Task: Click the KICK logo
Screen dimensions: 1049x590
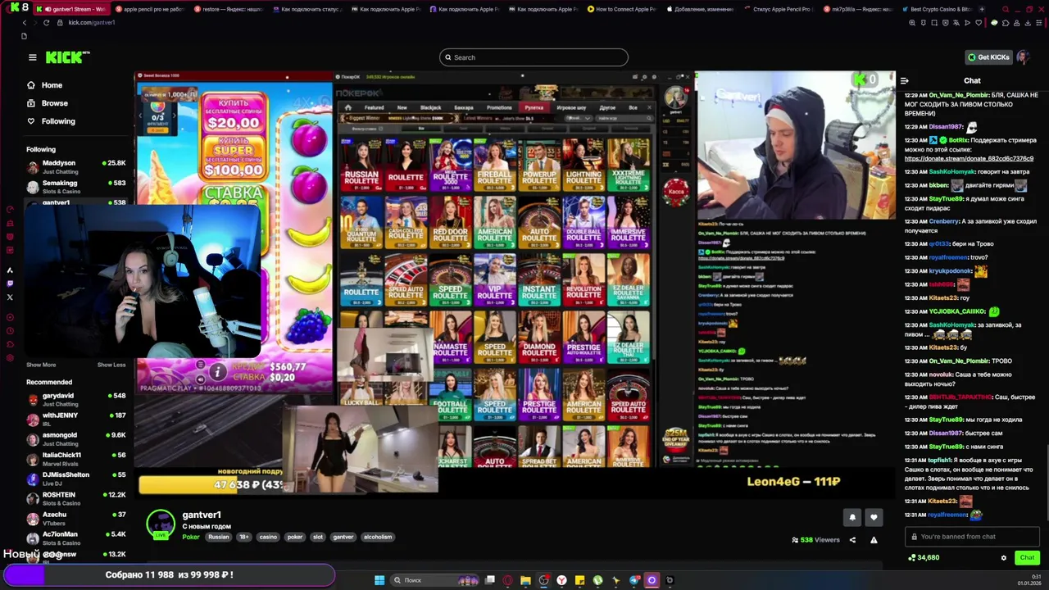Action: pos(67,57)
